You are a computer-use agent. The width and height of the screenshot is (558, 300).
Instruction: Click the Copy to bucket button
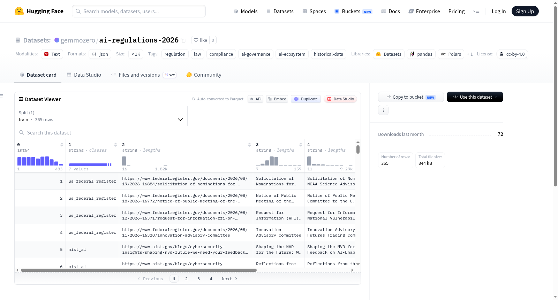[411, 97]
